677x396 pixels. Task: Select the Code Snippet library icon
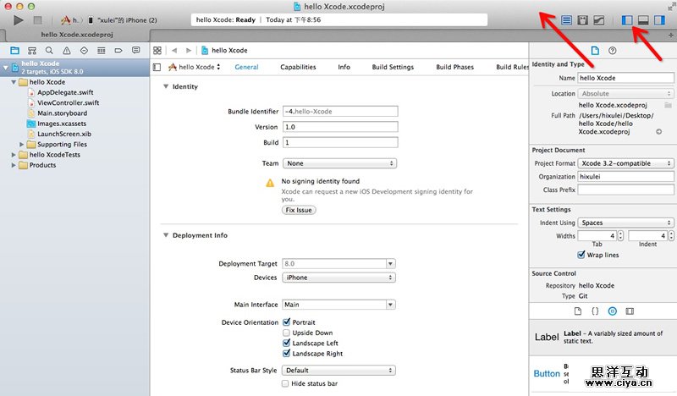tap(595, 311)
